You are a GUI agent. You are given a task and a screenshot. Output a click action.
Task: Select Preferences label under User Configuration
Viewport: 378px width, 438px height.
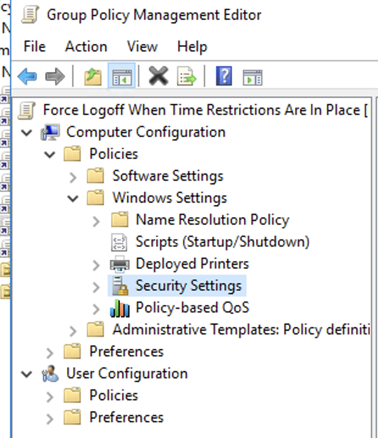126,417
